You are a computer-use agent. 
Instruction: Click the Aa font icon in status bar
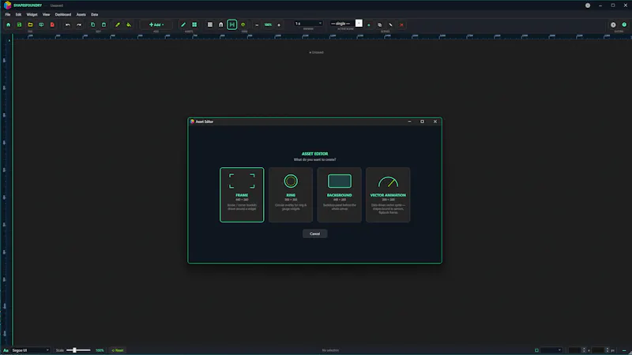point(6,350)
